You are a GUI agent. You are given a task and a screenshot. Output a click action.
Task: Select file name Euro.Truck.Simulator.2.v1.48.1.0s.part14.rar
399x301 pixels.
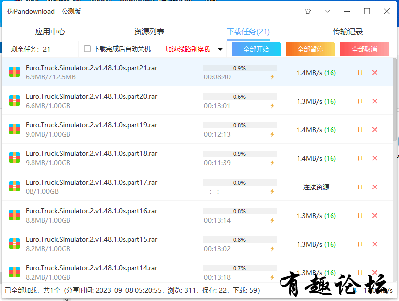(x=91, y=268)
